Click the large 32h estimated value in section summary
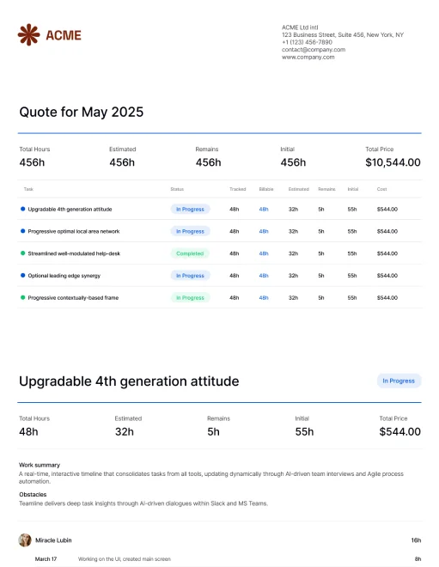The height and width of the screenshot is (567, 439). (x=125, y=432)
